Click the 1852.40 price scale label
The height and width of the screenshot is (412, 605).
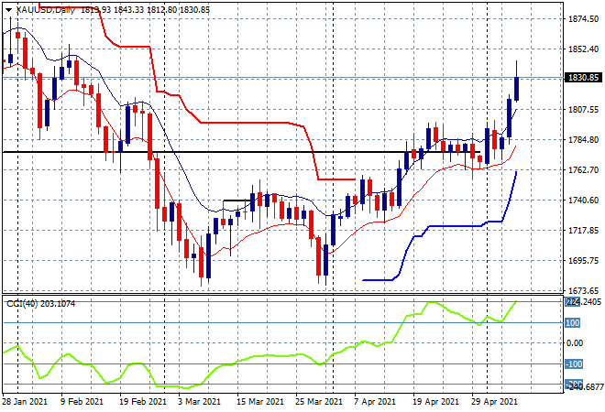(x=583, y=49)
